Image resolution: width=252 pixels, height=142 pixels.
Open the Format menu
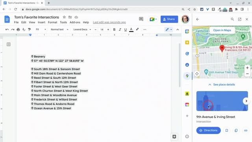[52, 22]
